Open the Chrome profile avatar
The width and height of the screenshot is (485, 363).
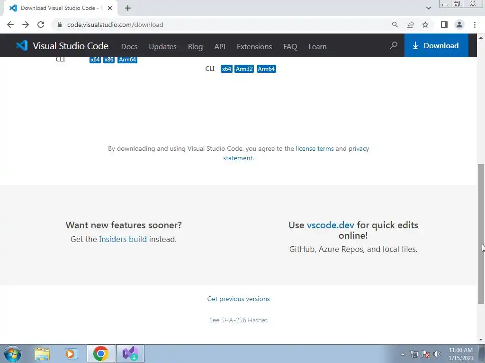(459, 25)
